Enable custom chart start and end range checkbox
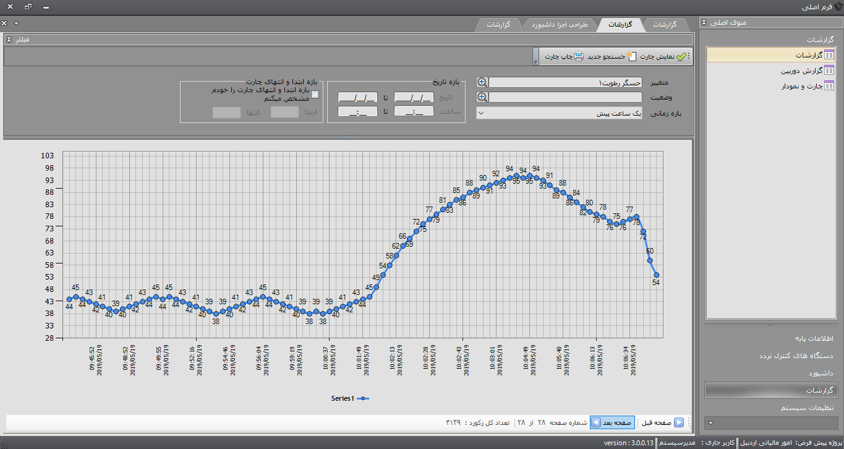 (x=315, y=95)
